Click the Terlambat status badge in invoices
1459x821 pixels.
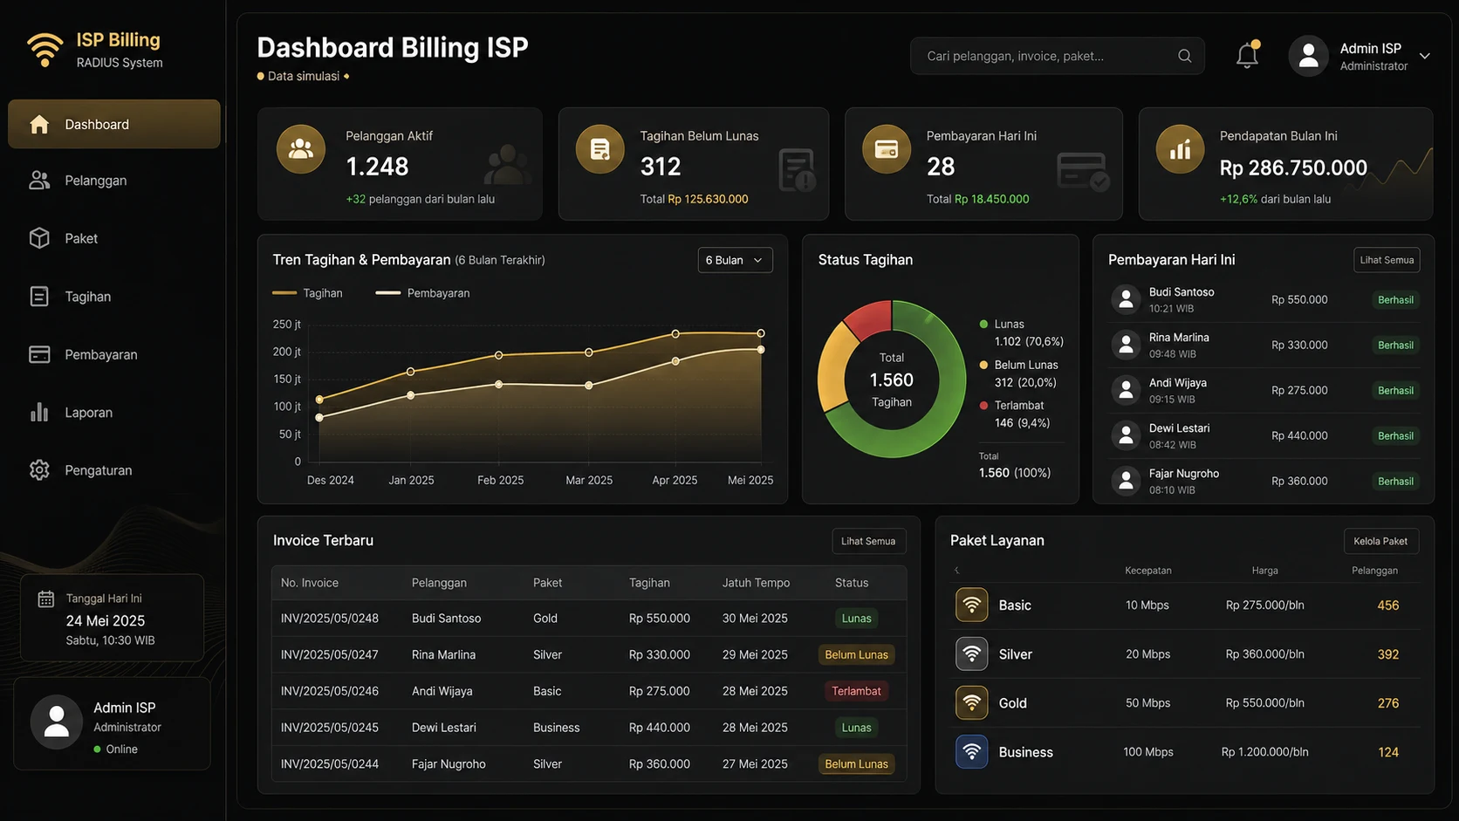click(x=856, y=691)
